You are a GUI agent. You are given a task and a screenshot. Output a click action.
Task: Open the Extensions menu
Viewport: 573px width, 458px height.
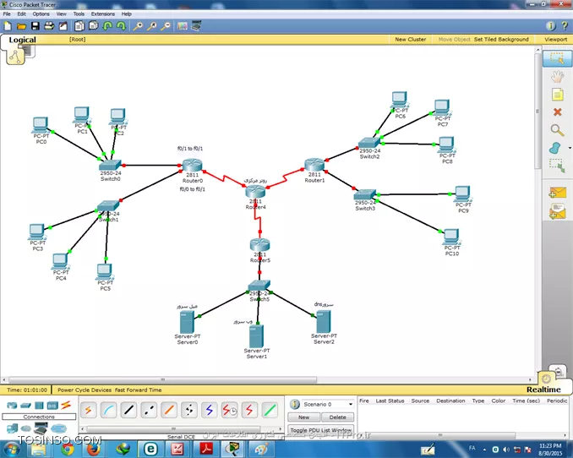[103, 14]
